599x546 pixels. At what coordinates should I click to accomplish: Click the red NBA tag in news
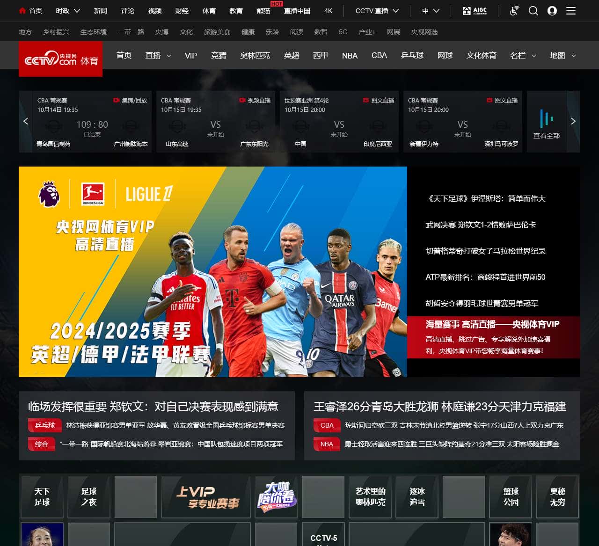pos(327,444)
